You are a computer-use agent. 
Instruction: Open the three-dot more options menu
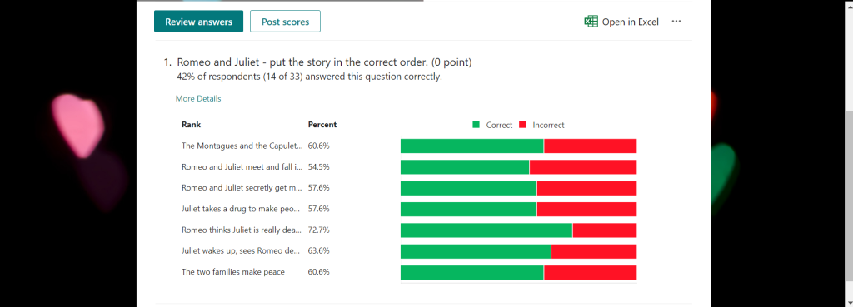676,22
